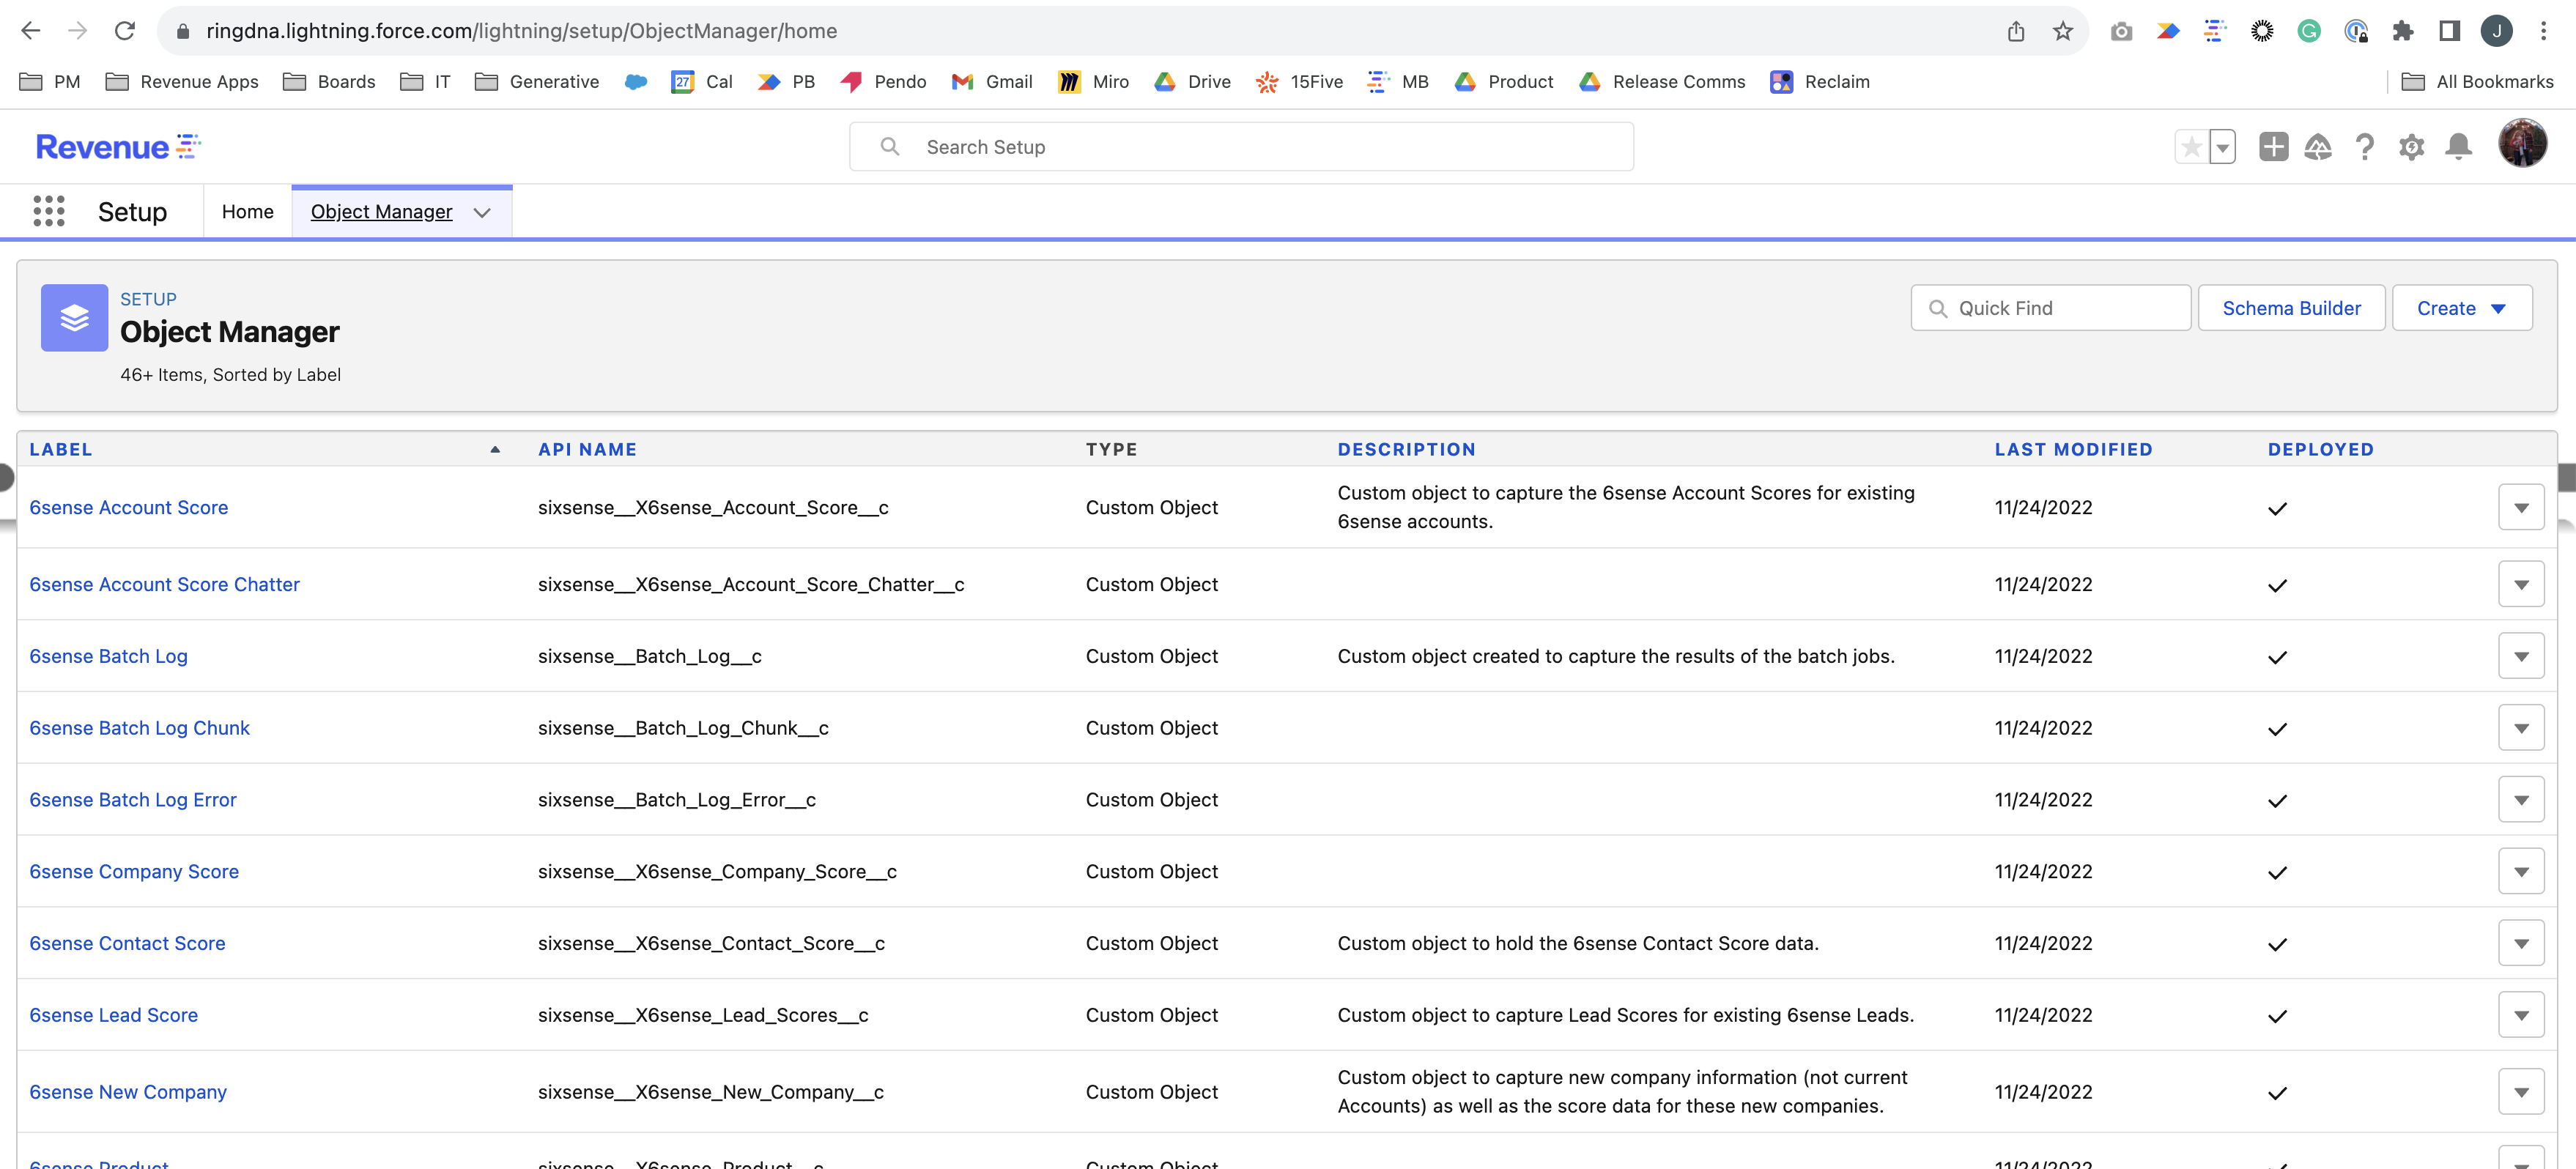Open row actions for 6sense Batch Log
This screenshot has width=2576, height=1169.
click(2521, 657)
